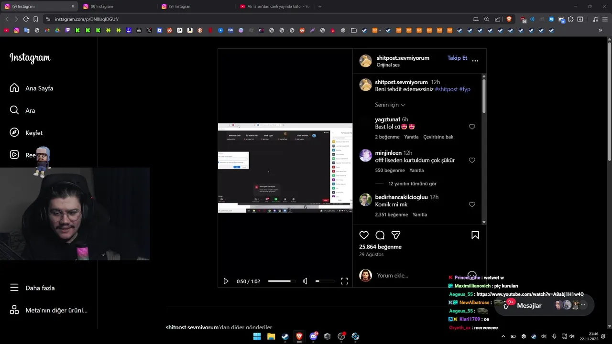Reply to the yagztuna1 comment
This screenshot has width=612, height=344.
(411, 137)
